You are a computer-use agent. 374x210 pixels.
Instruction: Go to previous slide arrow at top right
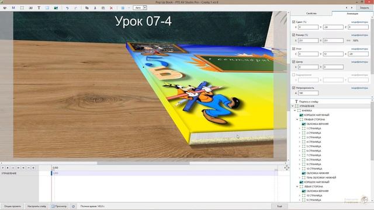[347, 8]
